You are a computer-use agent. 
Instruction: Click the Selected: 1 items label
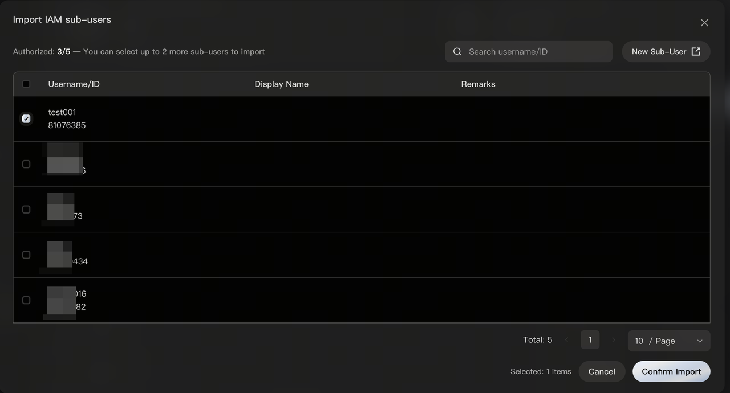(x=541, y=371)
